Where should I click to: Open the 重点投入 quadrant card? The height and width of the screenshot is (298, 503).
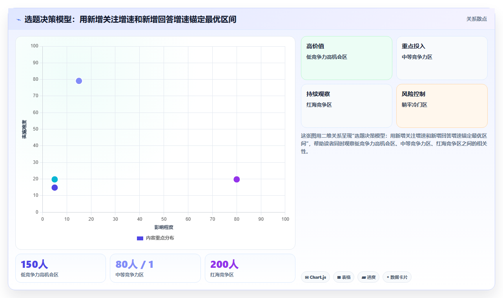(442, 58)
